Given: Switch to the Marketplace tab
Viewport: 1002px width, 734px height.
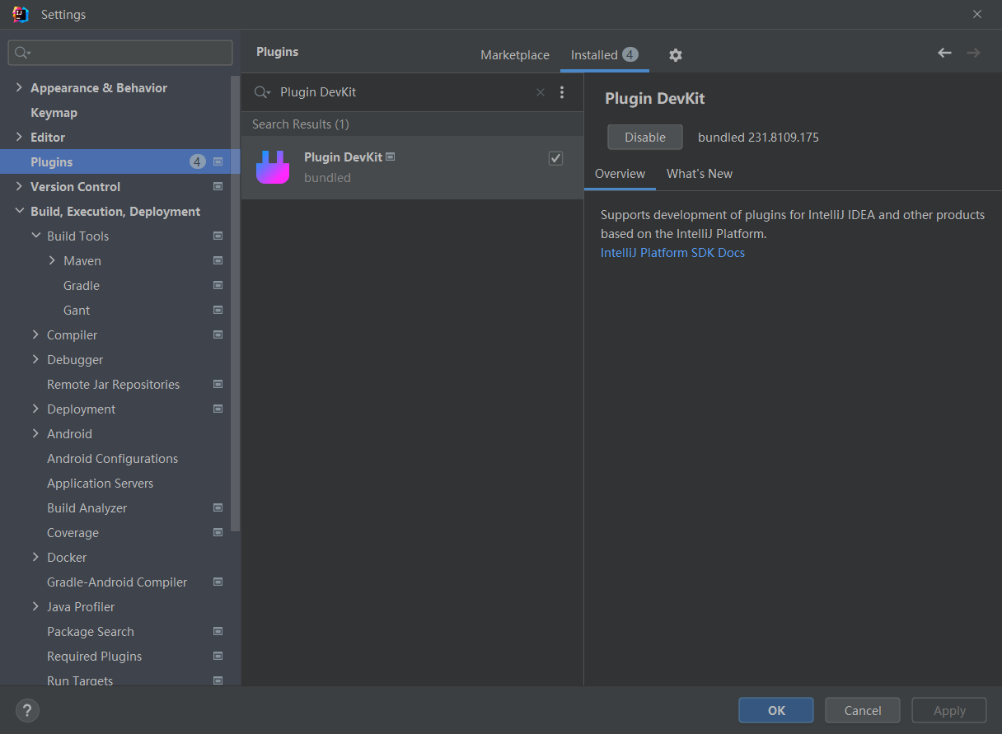Looking at the screenshot, I should pos(515,55).
